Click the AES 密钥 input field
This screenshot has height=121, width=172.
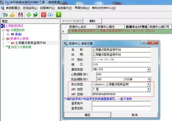[121, 94]
